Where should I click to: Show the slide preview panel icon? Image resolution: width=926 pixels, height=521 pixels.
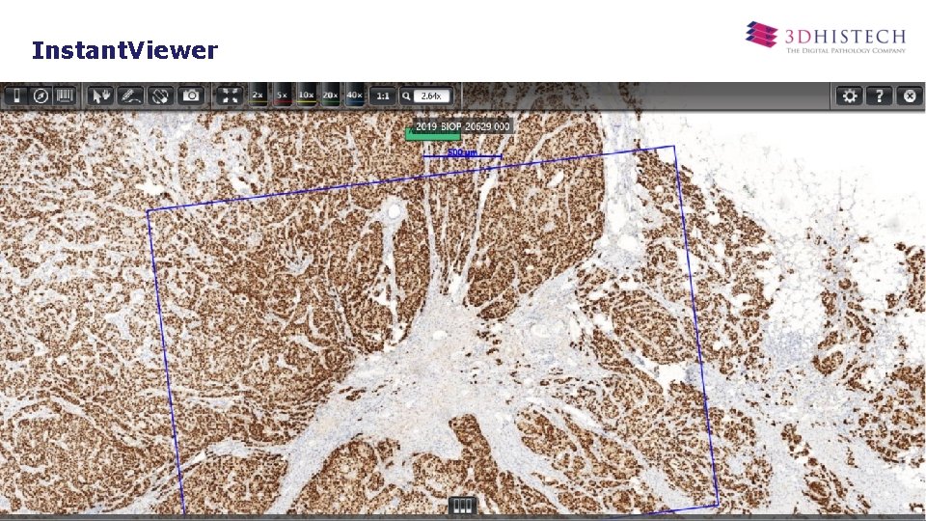point(17,96)
